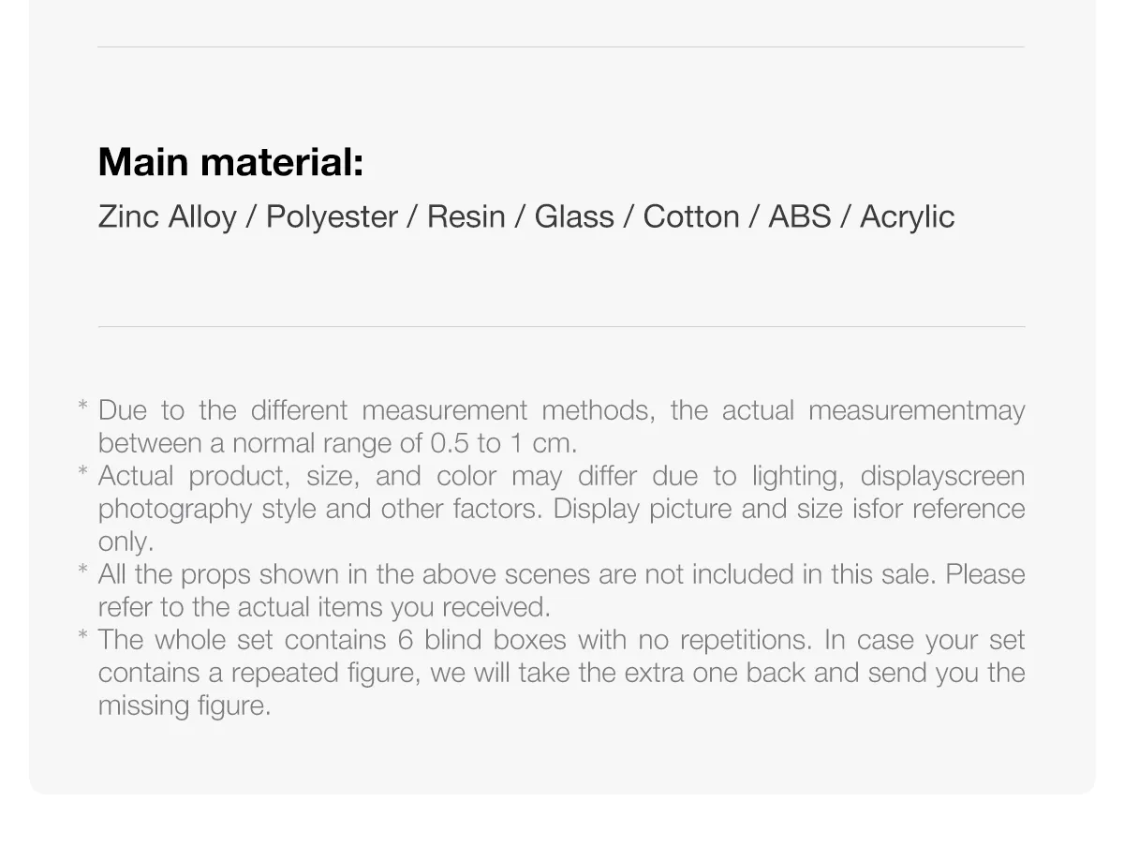Click the "Resin" material entry
This screenshot has height=846, width=1124.
point(466,216)
